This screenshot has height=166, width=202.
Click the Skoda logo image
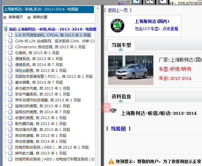(117, 26)
